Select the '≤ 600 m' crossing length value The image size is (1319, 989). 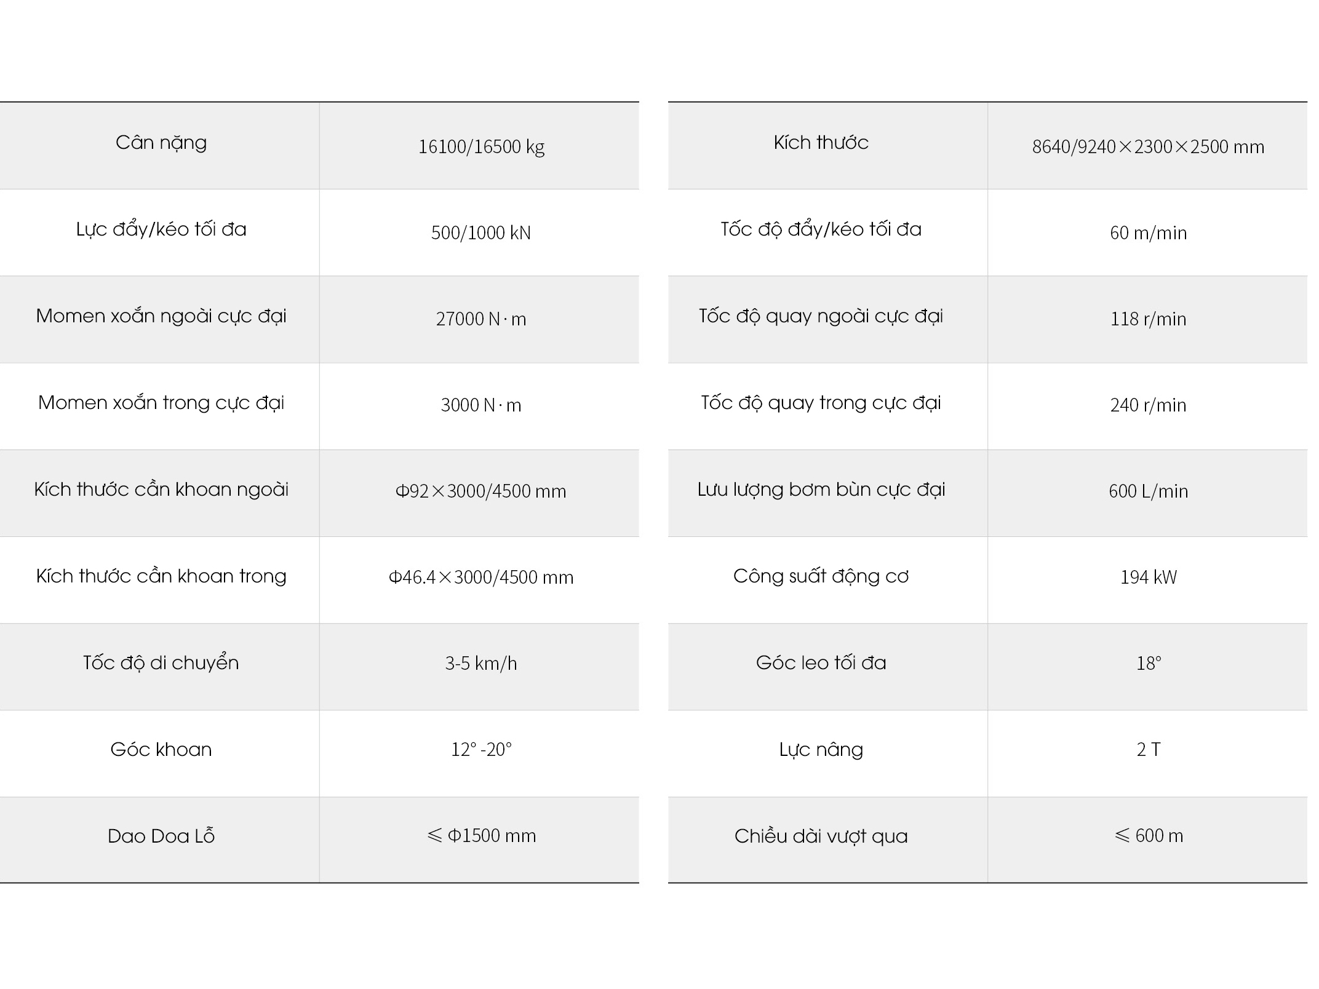[1148, 836]
